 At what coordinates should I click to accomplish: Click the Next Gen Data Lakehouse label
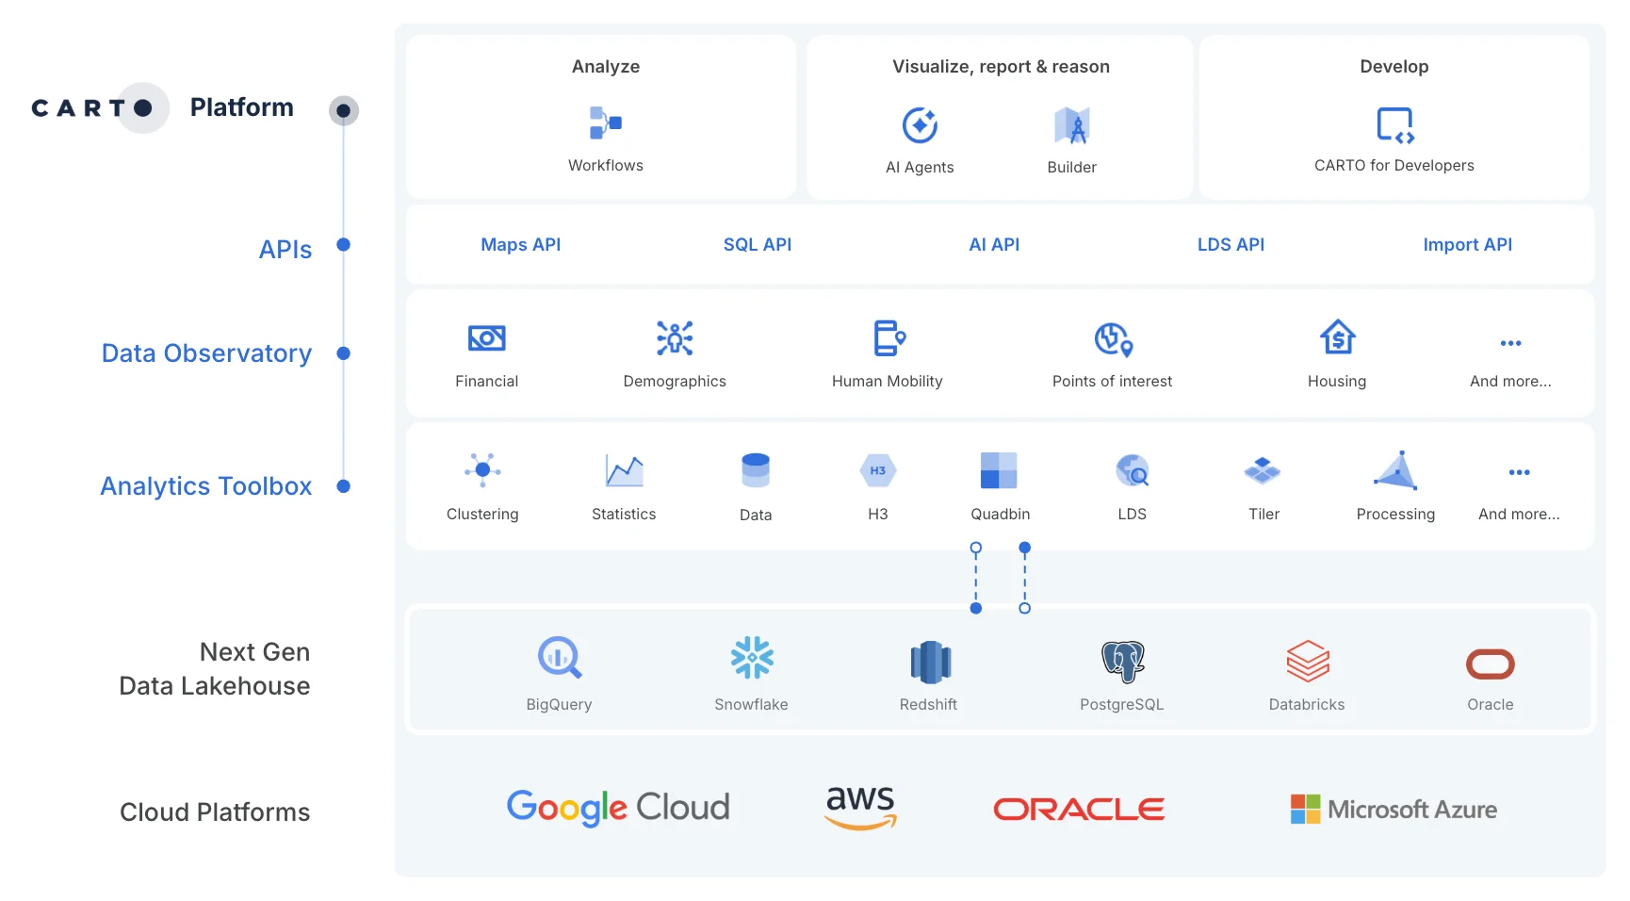coord(215,669)
